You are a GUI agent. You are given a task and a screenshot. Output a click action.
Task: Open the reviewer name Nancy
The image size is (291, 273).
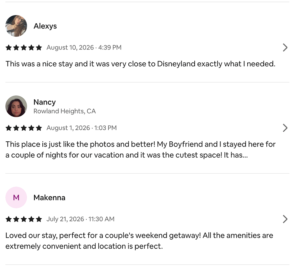45,102
